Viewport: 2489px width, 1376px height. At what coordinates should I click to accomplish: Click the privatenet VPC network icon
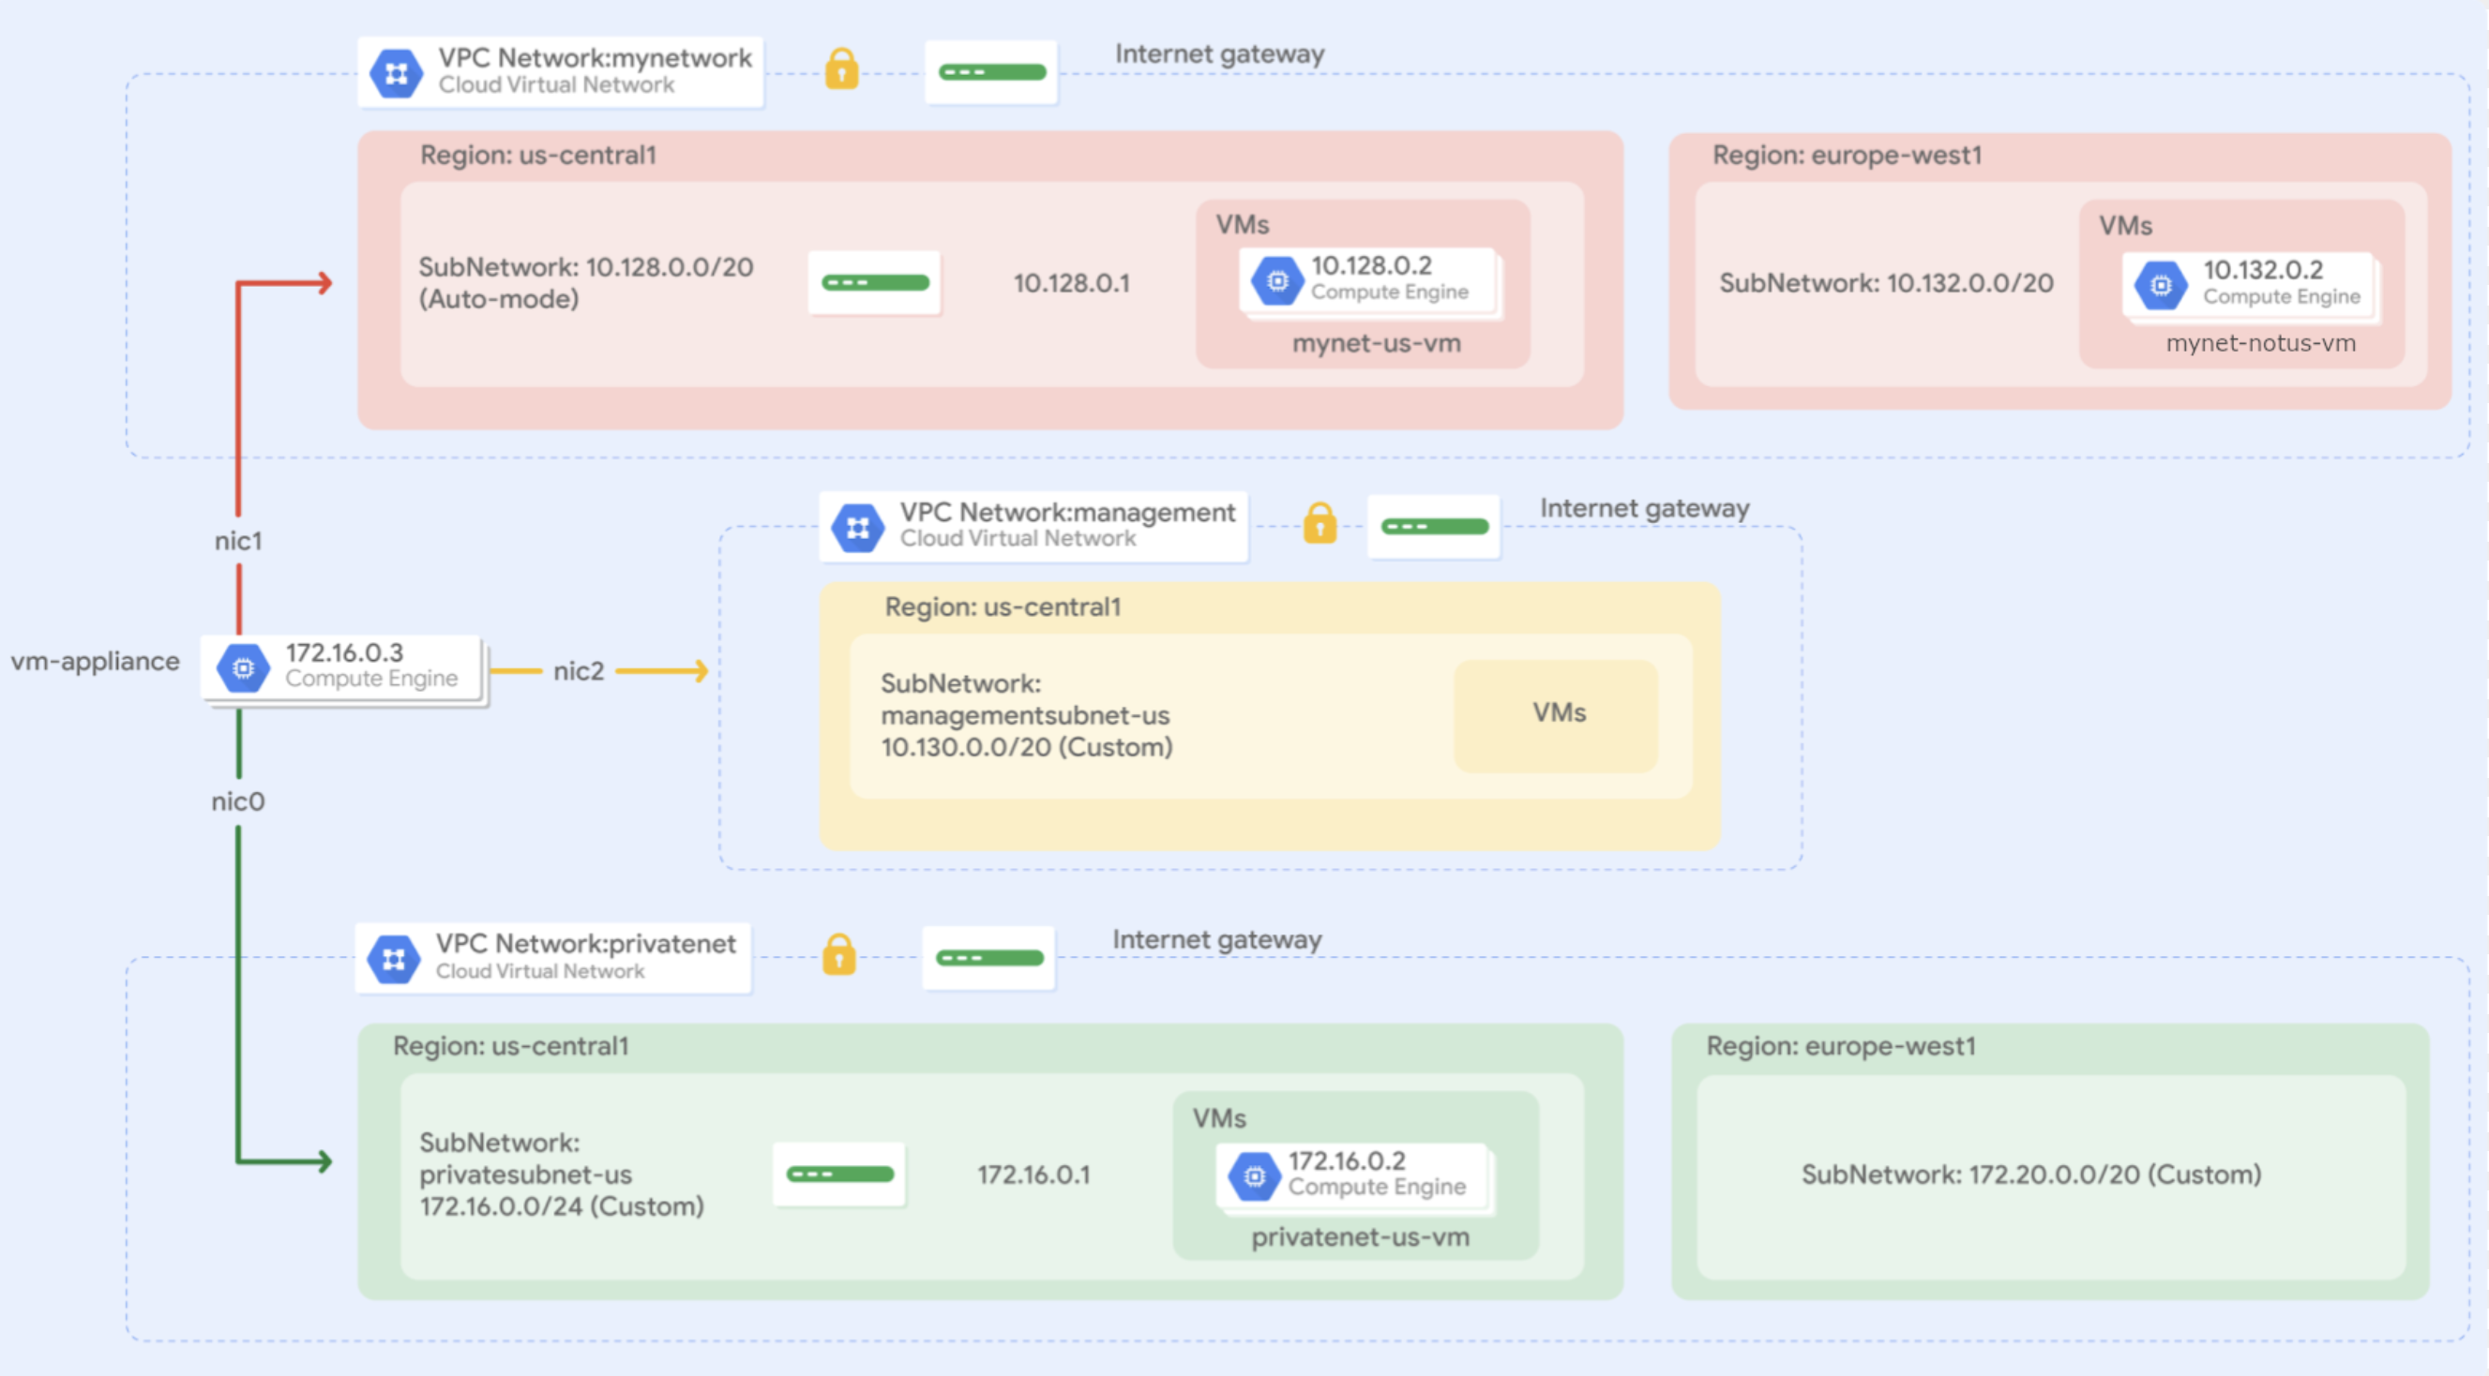[x=393, y=959]
